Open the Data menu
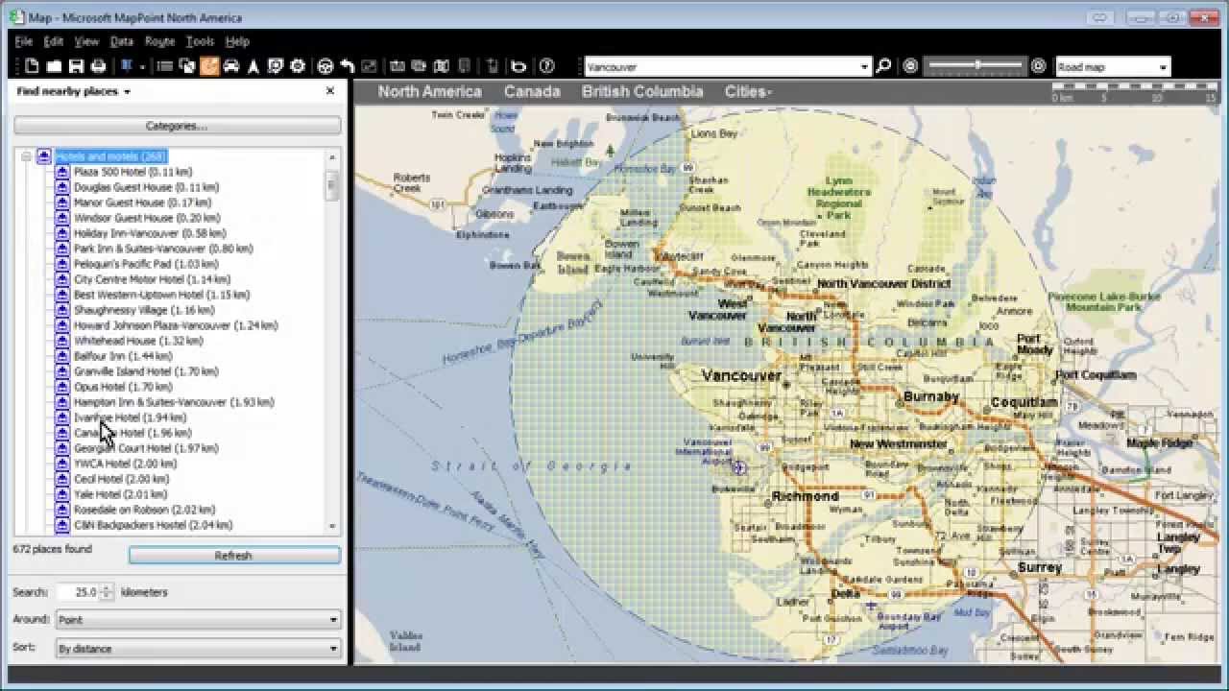Viewport: 1229px width, 691px height. [x=122, y=41]
